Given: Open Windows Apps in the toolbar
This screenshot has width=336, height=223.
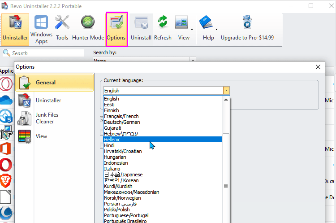Looking at the screenshot, I should (41, 30).
